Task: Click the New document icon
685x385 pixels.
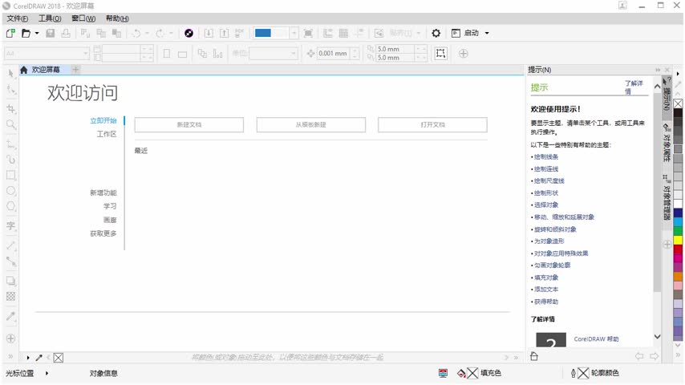Action: pos(10,33)
